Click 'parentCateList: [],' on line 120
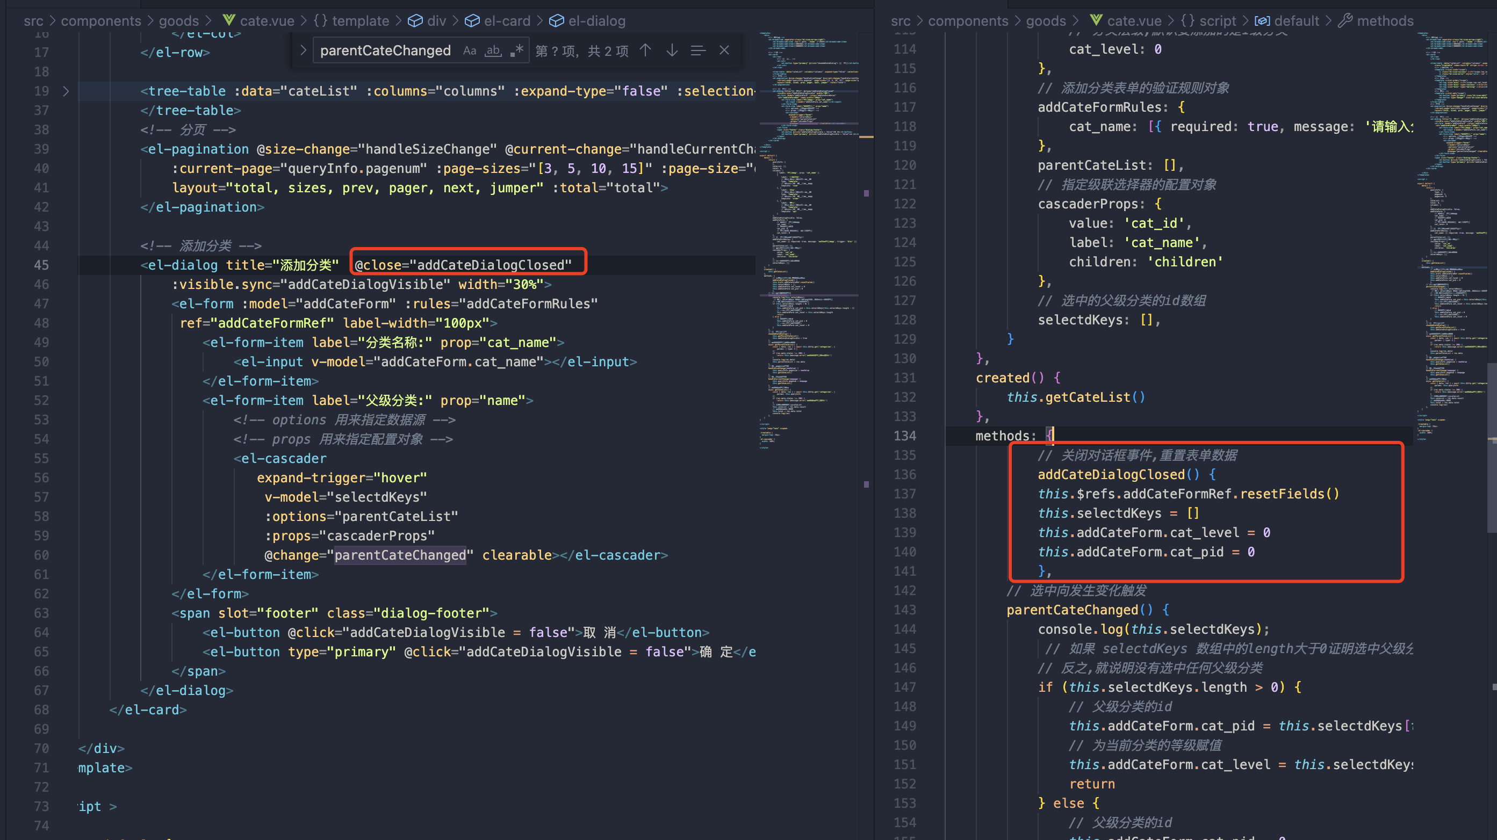This screenshot has height=840, width=1497. [x=1111, y=165]
